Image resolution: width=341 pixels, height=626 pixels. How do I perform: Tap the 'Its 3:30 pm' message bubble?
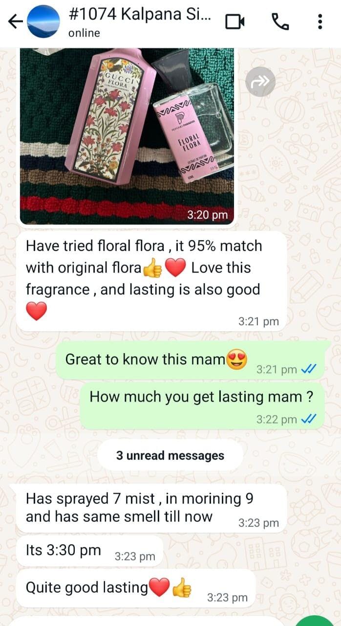coord(89,551)
